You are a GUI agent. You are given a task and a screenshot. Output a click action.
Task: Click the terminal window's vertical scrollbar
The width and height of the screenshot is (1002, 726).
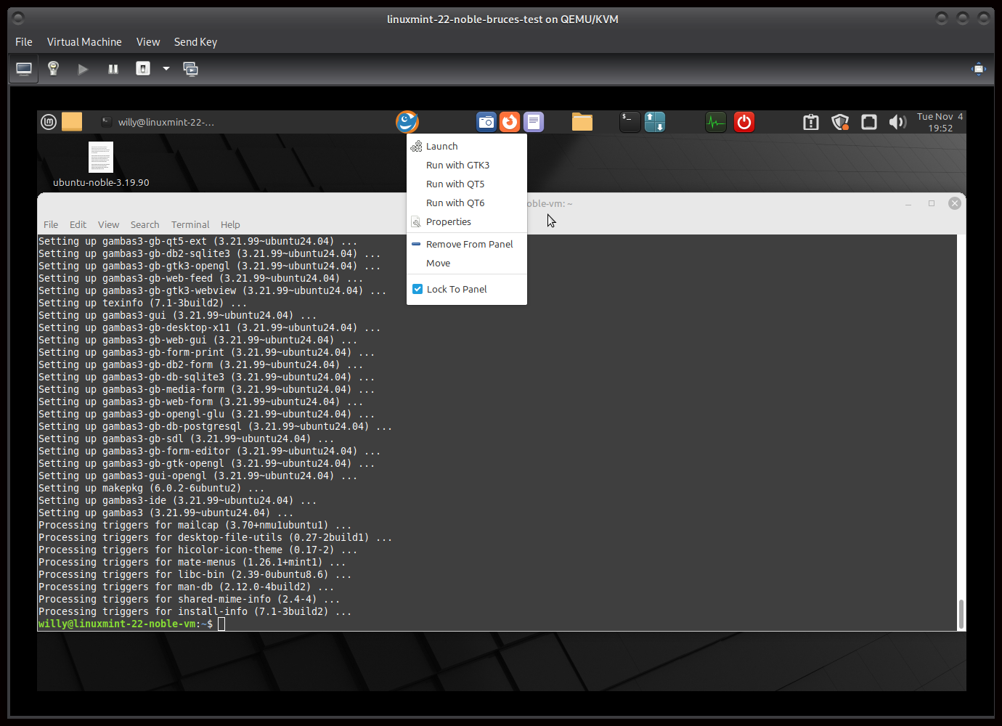[961, 614]
